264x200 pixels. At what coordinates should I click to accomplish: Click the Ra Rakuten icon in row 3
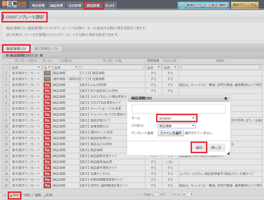(x=47, y=85)
